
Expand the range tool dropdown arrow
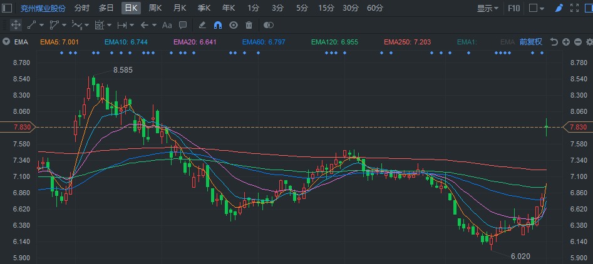pos(131,25)
